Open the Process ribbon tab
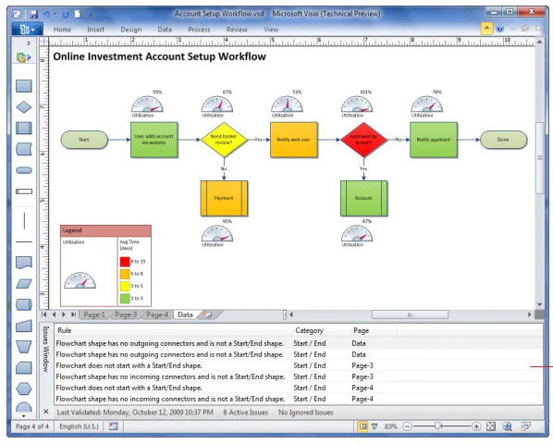 (199, 30)
